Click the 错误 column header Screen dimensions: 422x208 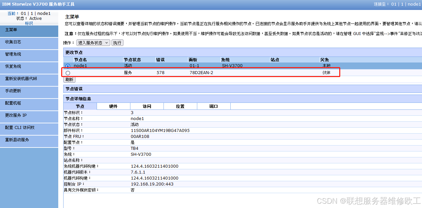(161, 60)
